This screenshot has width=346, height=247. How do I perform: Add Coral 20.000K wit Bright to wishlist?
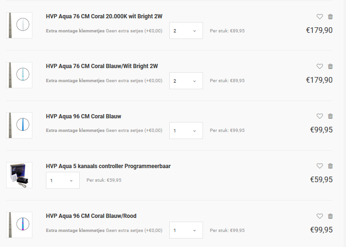click(x=320, y=16)
